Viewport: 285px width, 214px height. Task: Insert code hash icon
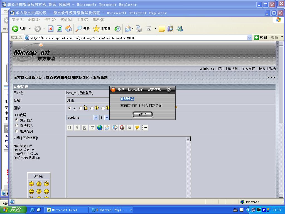click(x=130, y=128)
